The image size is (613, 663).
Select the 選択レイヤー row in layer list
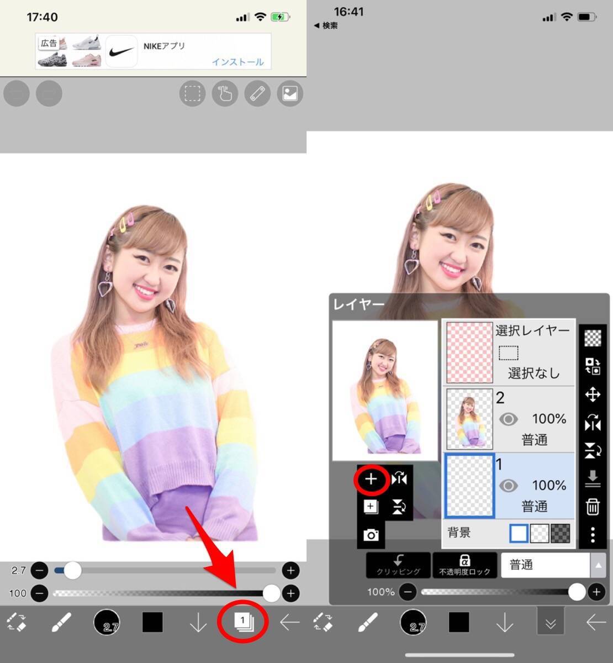coord(508,352)
